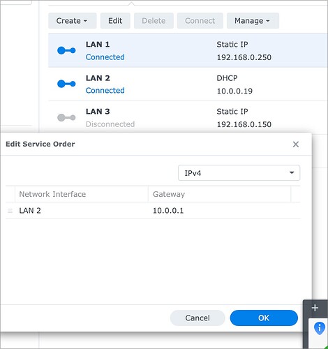Confirm service order with OK

point(264,318)
